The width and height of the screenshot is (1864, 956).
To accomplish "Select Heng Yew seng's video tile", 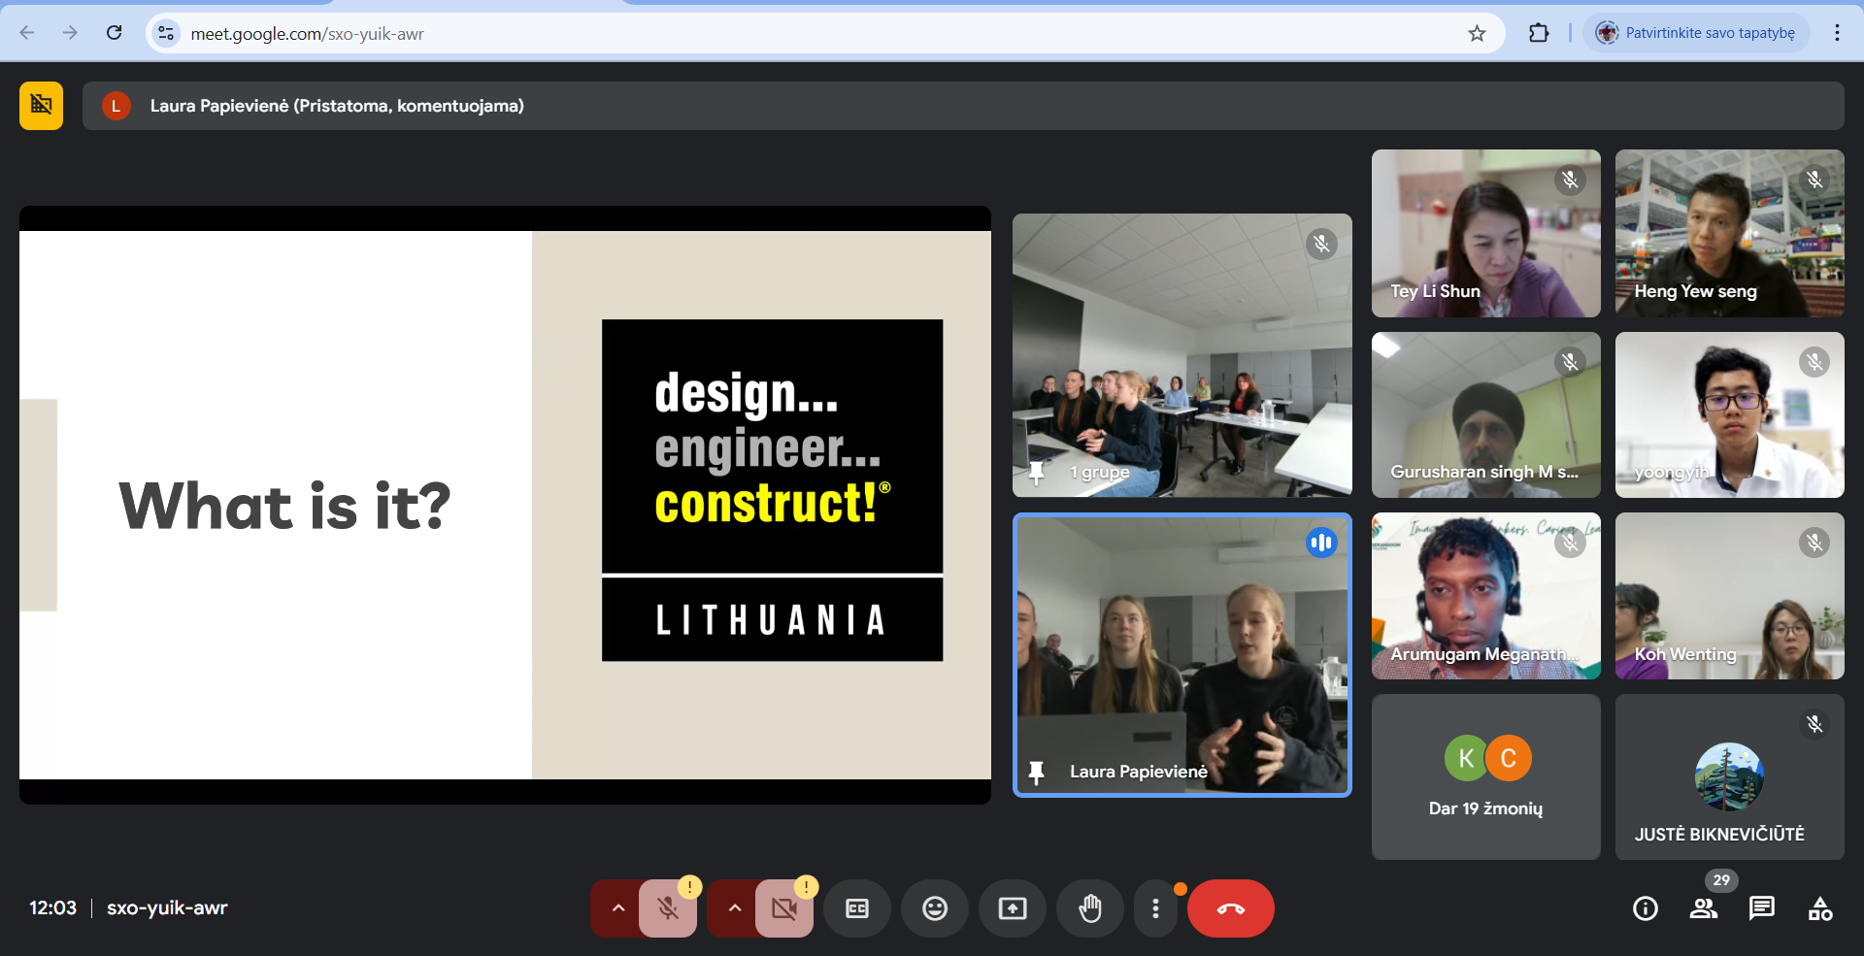I will click(x=1729, y=233).
